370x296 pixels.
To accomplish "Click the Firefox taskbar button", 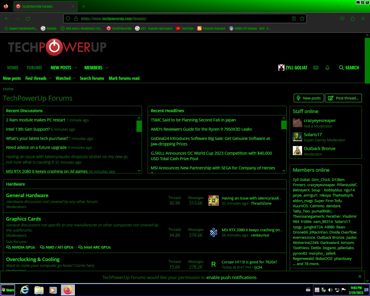I will 68,290.
